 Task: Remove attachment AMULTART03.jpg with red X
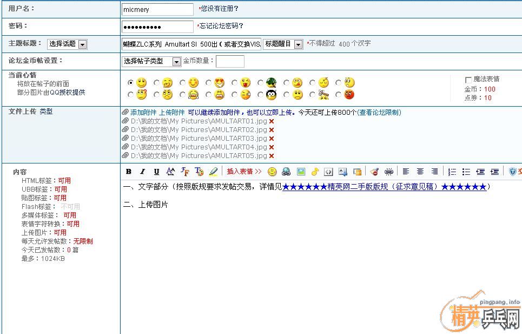[x=272, y=139]
